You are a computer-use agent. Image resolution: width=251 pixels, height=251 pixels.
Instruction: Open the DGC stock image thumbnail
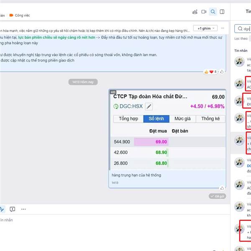click(167, 130)
